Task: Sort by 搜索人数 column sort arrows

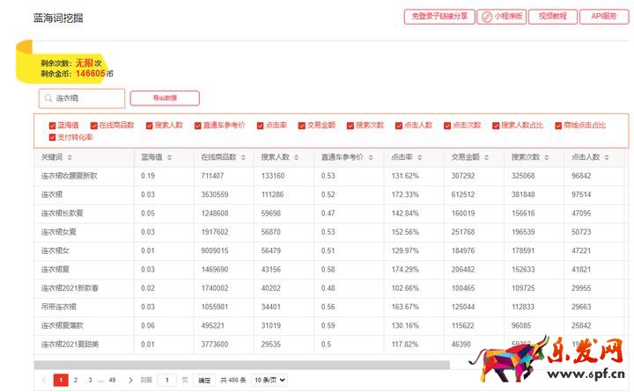Action: (297, 156)
